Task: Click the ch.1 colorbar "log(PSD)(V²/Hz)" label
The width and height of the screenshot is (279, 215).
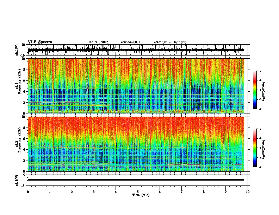Action: pos(263,91)
